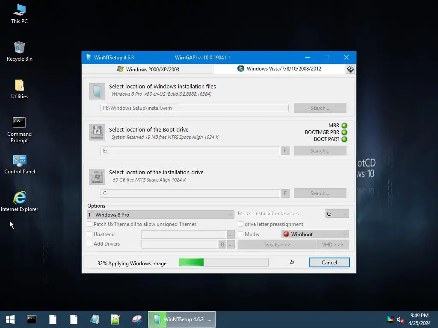Screen dimensions: 438x328
Task: Open the Recycle Bin icon
Action: click(x=19, y=52)
